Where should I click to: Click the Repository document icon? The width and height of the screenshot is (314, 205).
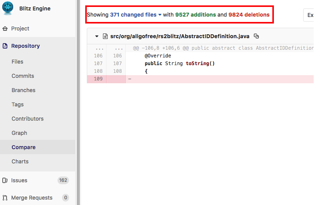click(x=5, y=46)
